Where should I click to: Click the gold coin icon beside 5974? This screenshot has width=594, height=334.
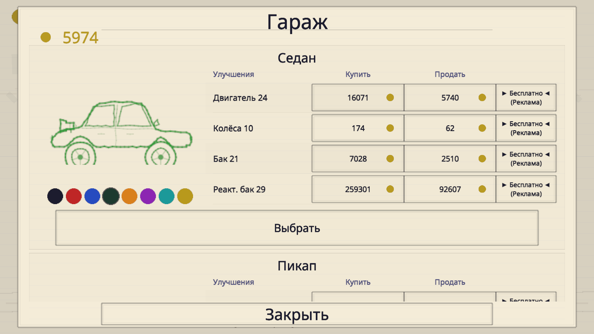click(45, 37)
